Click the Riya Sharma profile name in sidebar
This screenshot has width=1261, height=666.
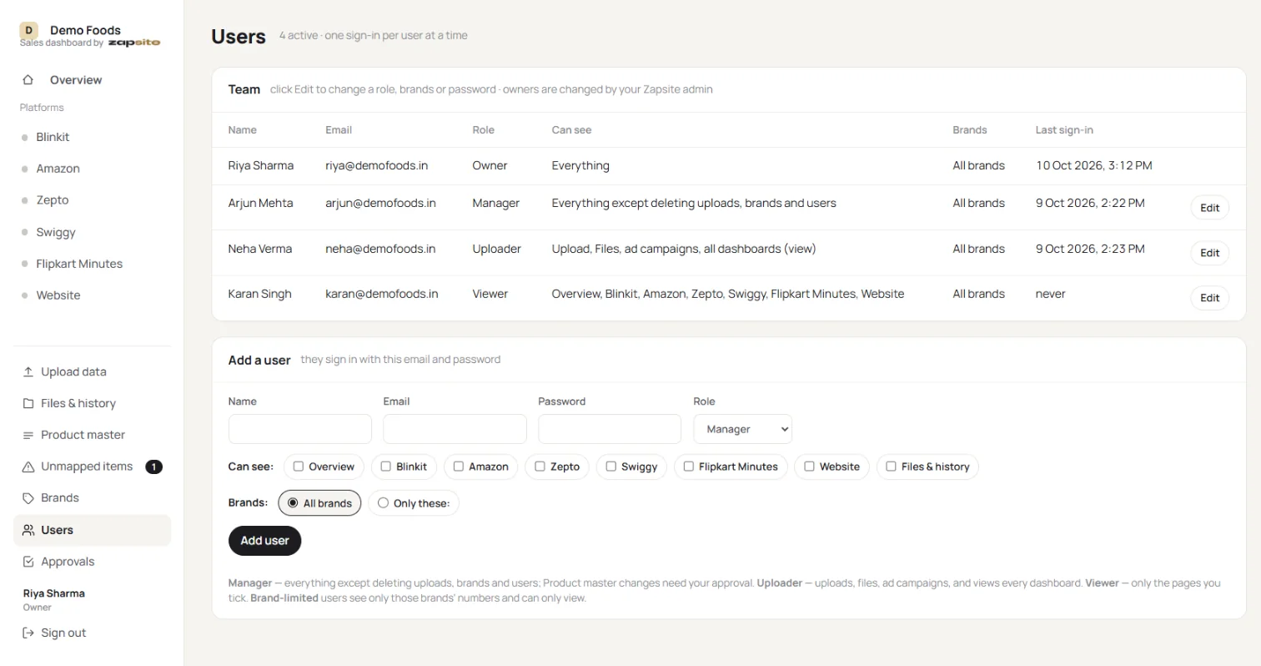click(54, 593)
